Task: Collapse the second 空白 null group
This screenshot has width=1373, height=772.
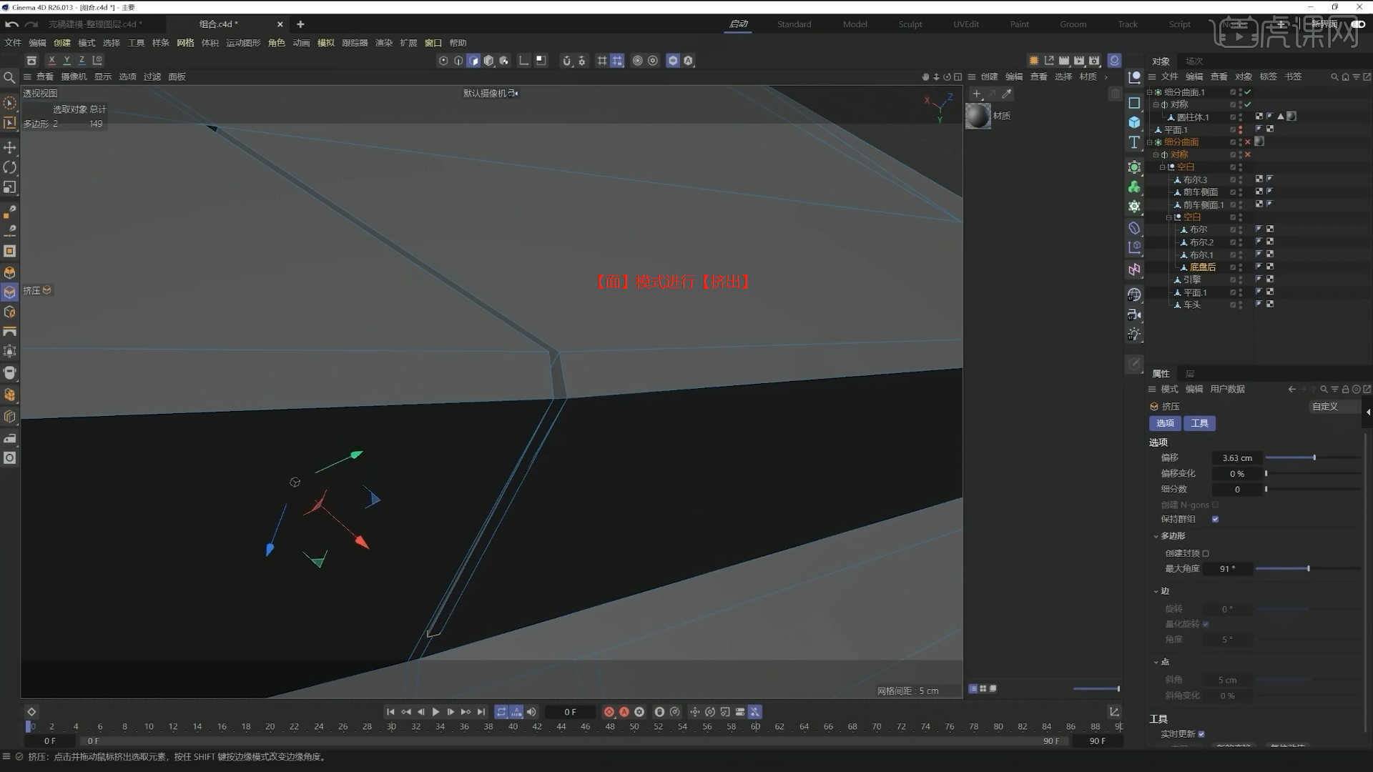Action: pos(1169,217)
